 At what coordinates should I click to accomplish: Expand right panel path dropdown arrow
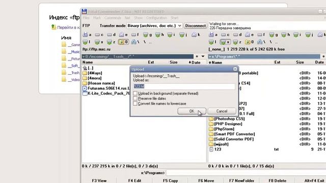pos(210,56)
